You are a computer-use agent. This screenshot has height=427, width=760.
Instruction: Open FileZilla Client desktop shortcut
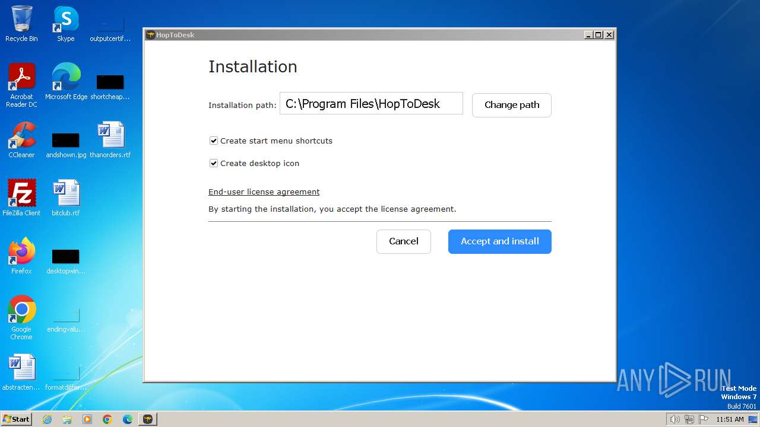pos(21,198)
